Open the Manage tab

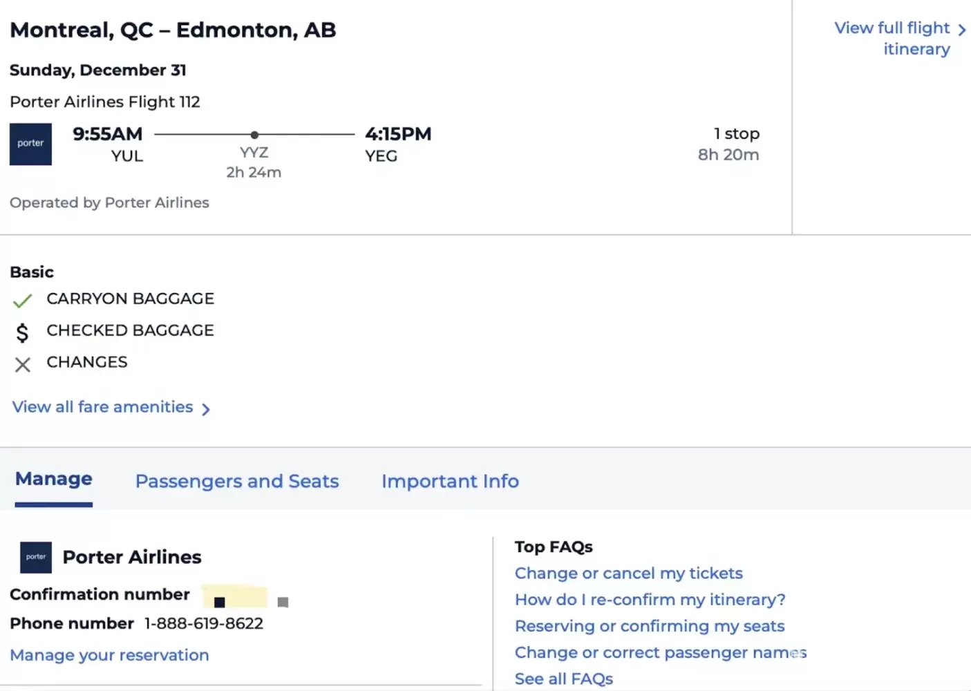pos(54,479)
